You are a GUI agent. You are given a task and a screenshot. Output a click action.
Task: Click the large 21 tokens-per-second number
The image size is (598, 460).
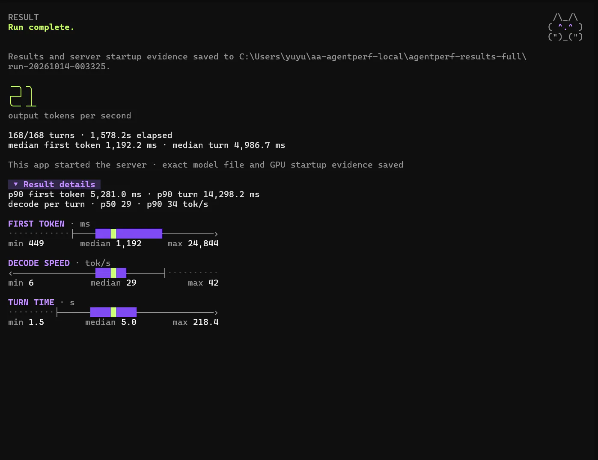pos(23,96)
